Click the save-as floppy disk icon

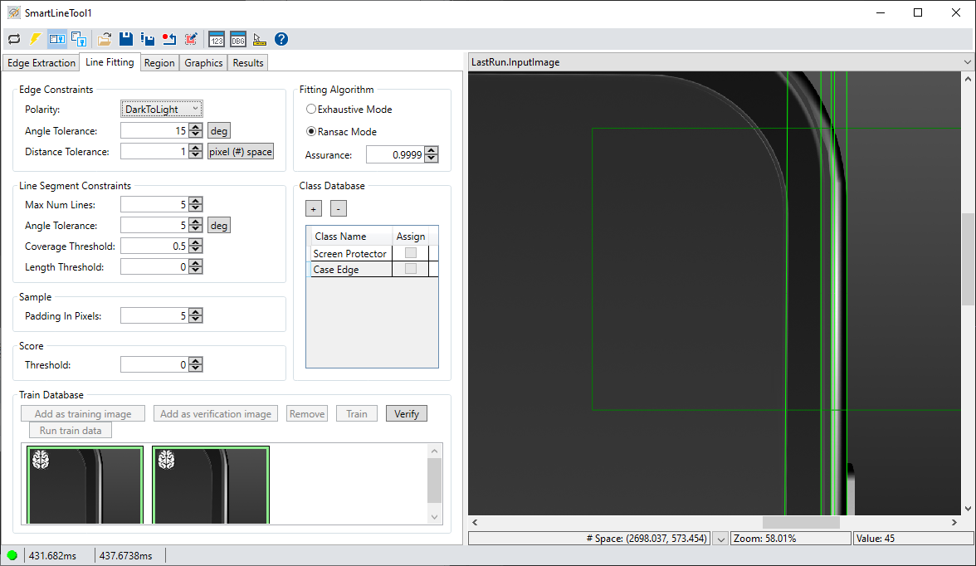tap(147, 39)
